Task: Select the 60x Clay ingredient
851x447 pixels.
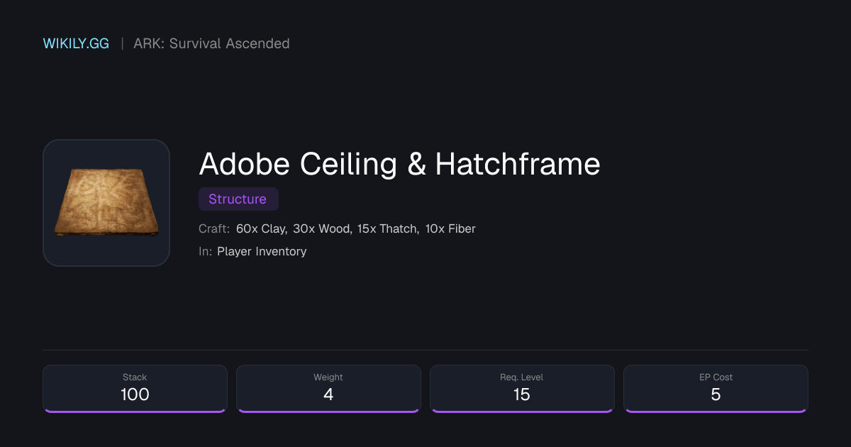Action: 262,228
